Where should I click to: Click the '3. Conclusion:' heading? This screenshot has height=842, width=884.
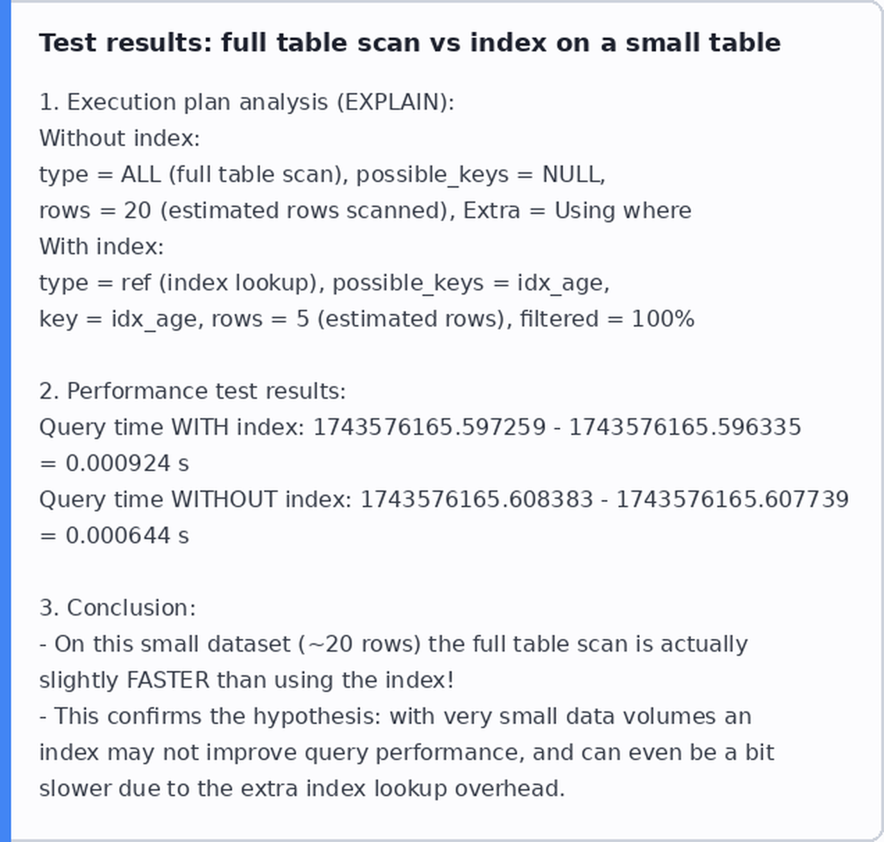117,608
